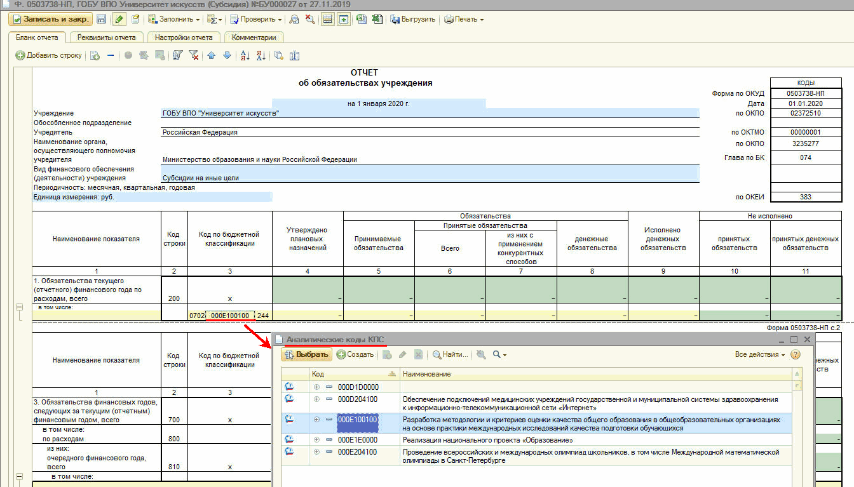Viewport: 854px width, 487px height.
Task: Click the binoculars search icon
Action: tap(294, 19)
